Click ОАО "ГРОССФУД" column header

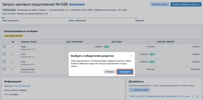click(x=88, y=42)
